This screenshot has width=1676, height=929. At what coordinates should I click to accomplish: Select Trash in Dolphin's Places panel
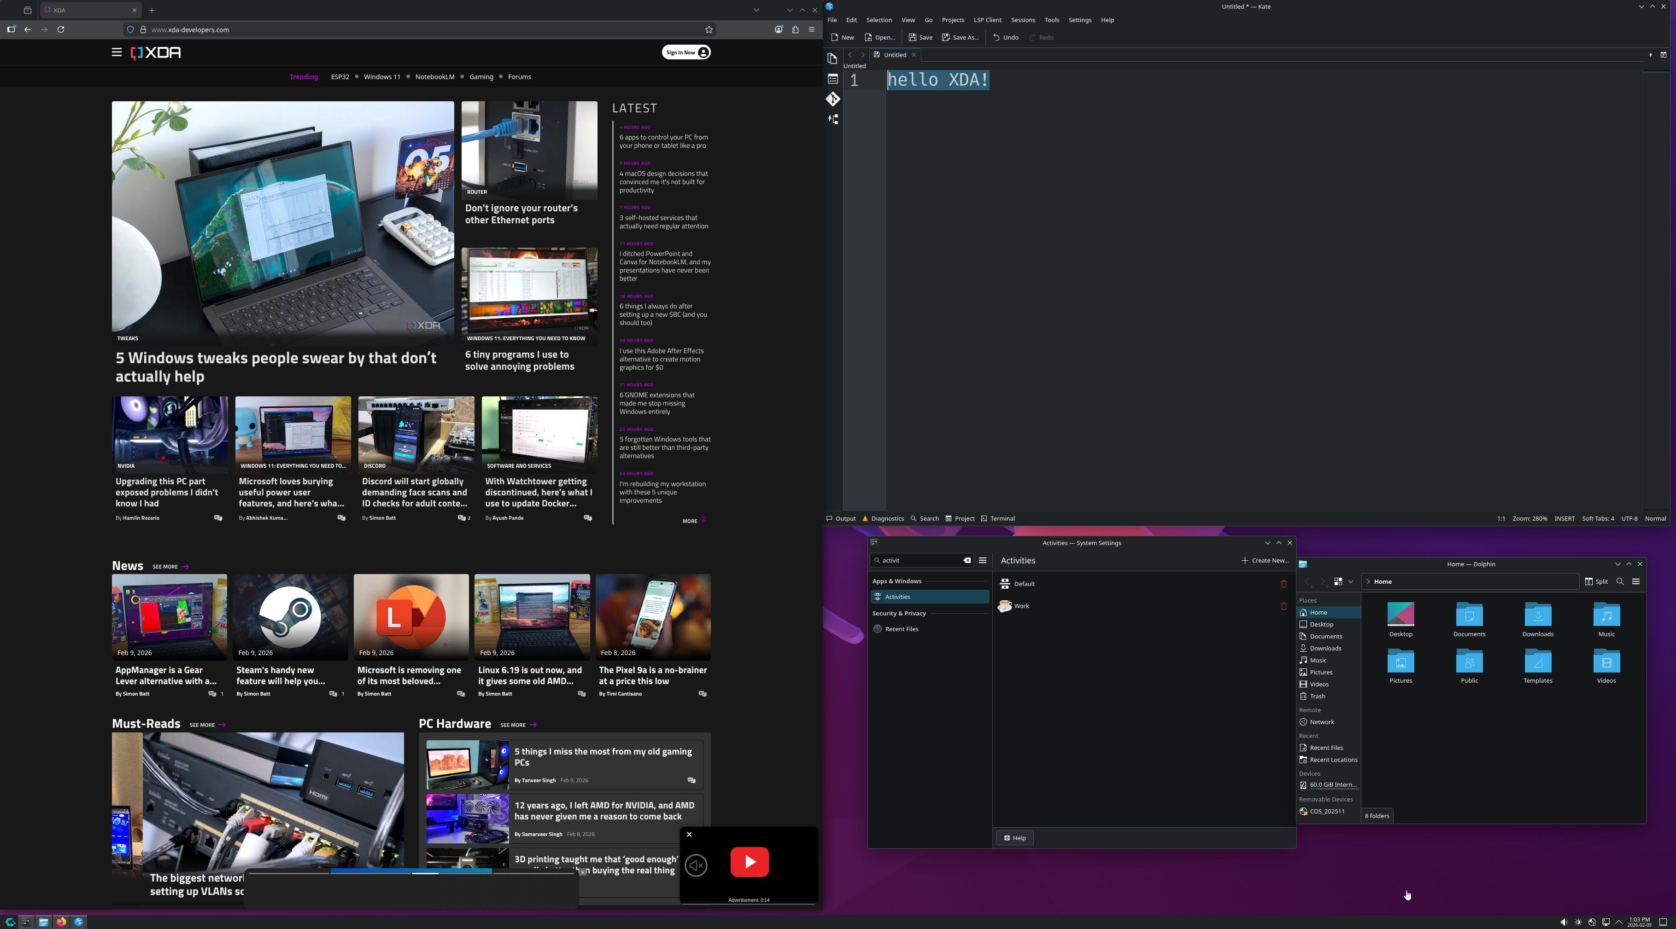click(x=1328, y=696)
